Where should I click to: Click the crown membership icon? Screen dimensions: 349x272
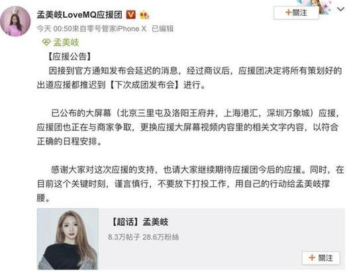pos(144,15)
